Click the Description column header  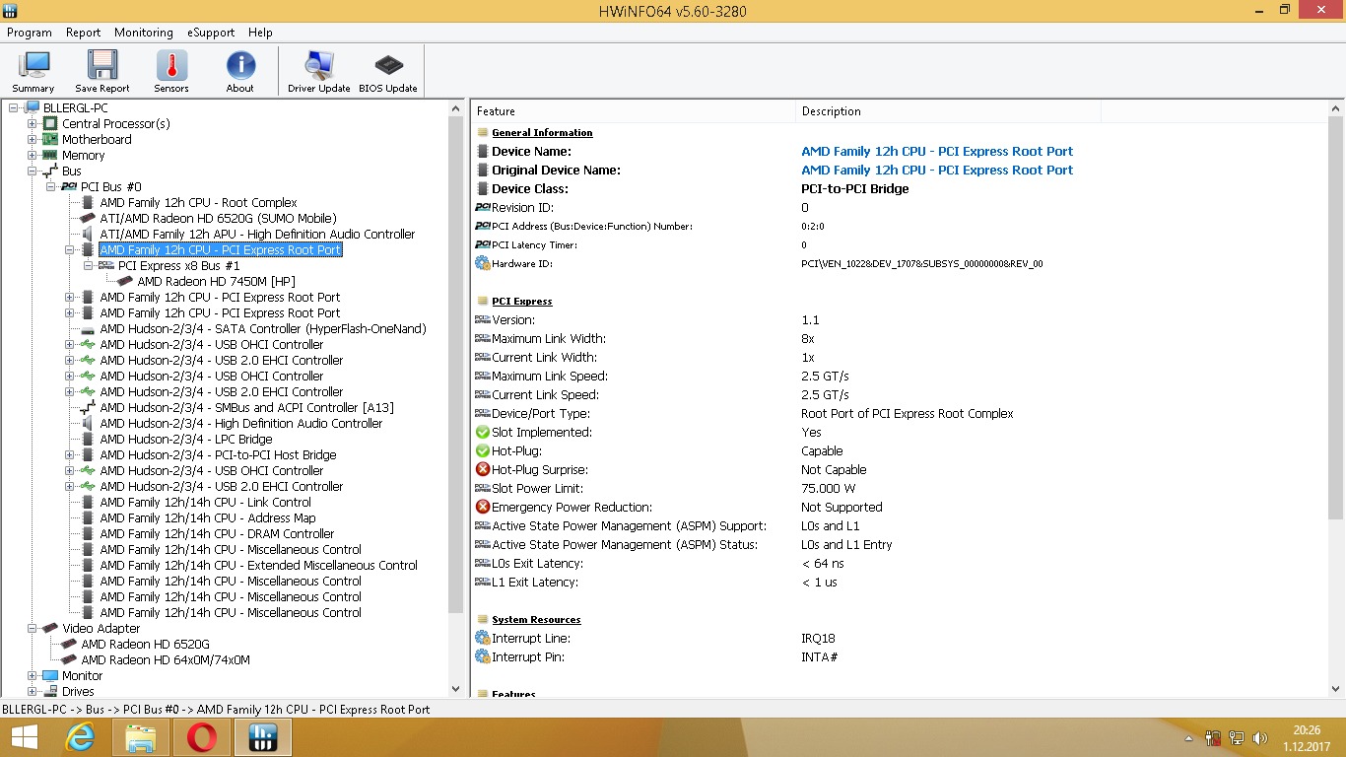948,111
